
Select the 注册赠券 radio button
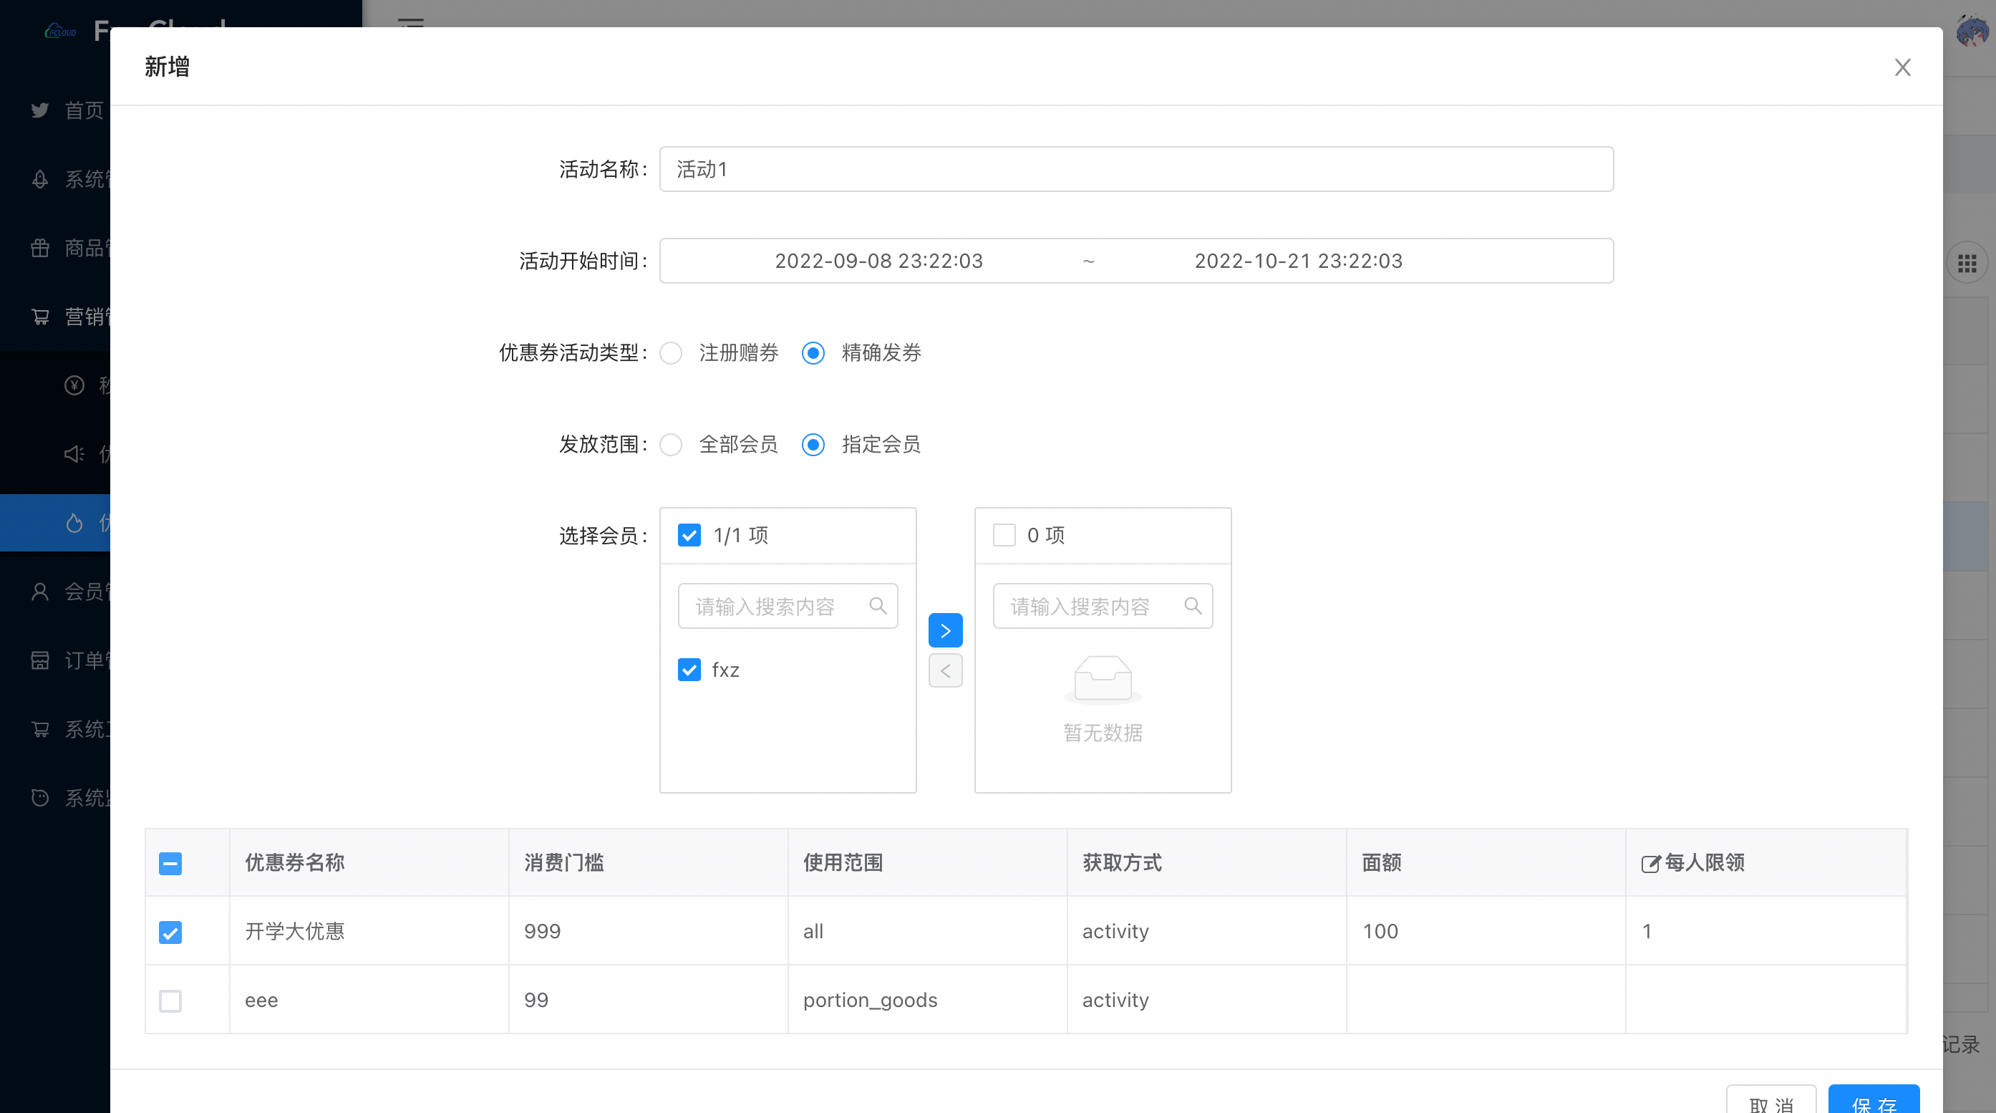tap(671, 353)
